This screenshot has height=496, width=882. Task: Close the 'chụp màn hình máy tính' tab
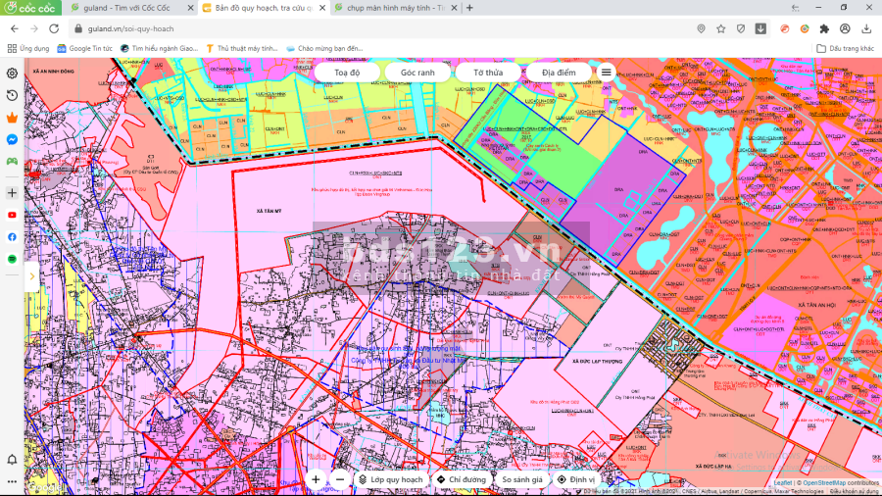454,8
